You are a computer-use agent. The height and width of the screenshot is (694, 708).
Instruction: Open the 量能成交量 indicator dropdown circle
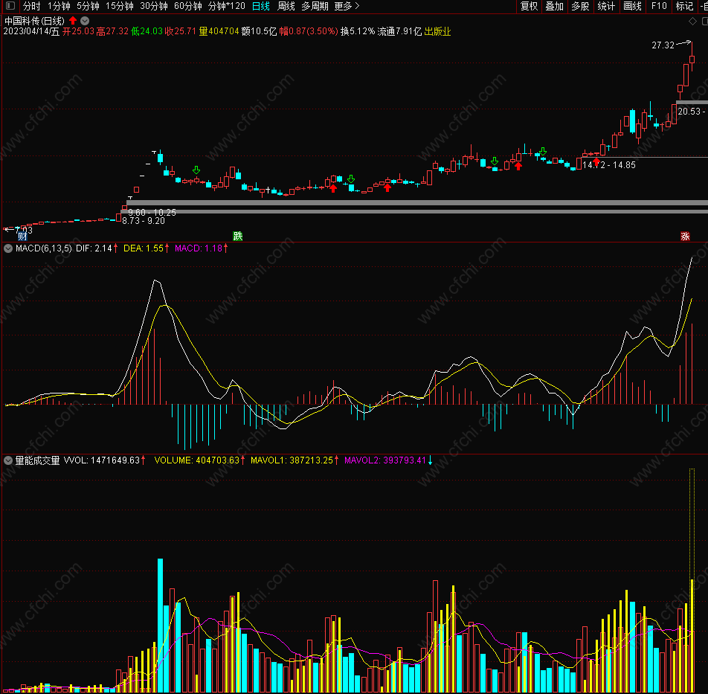(7, 460)
